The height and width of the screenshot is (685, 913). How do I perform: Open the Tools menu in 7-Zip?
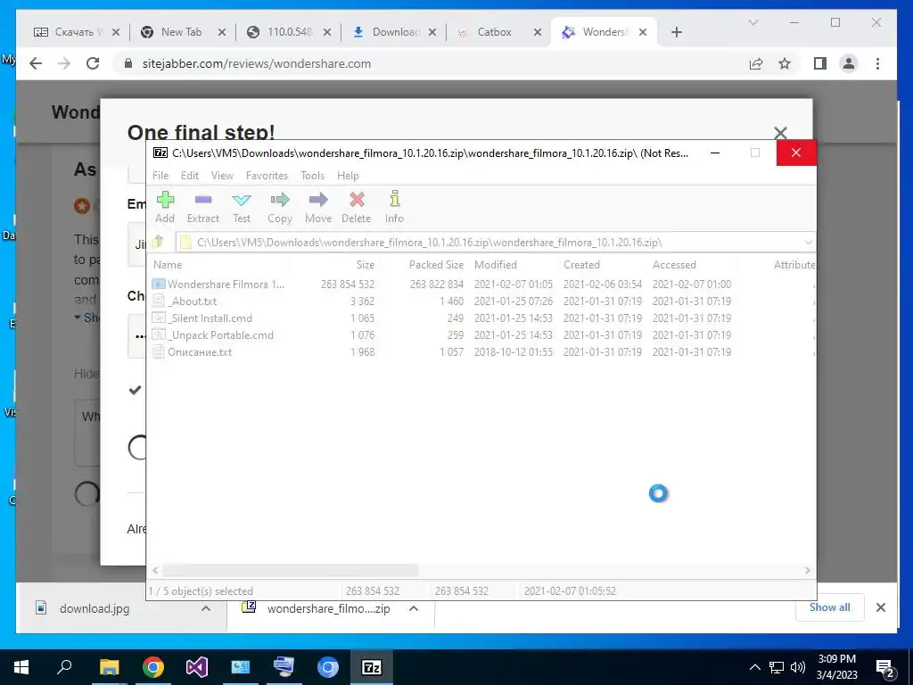coord(312,176)
